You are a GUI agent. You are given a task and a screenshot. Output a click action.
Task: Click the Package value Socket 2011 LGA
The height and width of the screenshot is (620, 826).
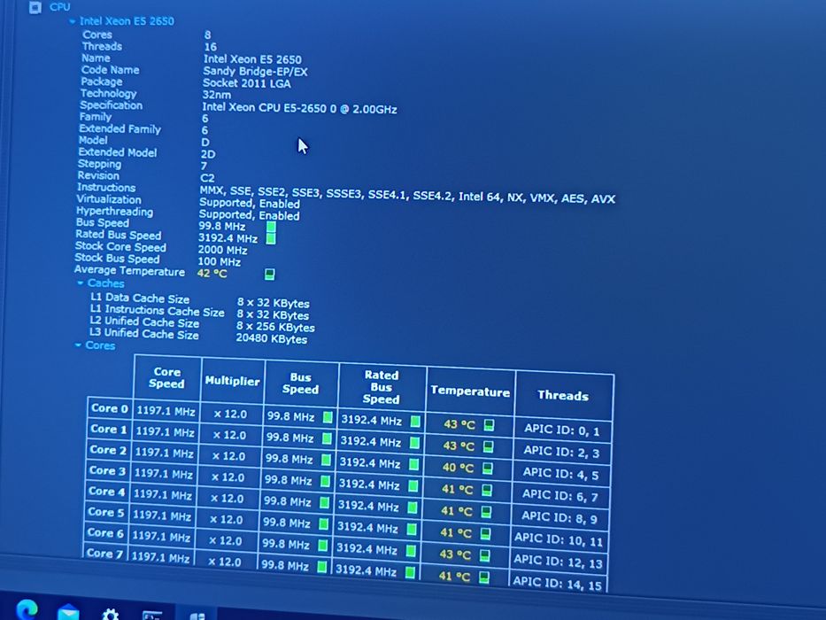click(x=246, y=83)
